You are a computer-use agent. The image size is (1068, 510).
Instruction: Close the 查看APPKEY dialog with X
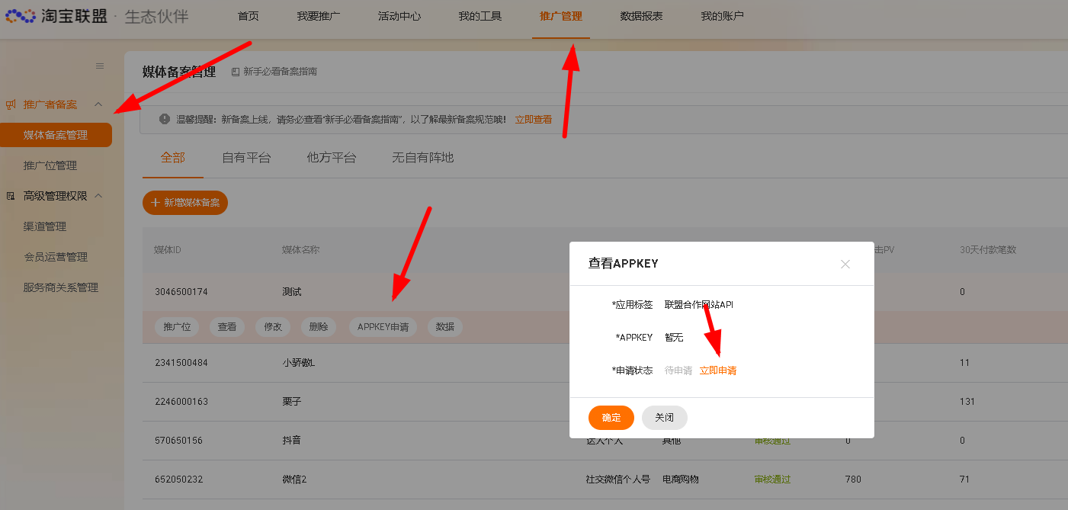click(x=845, y=264)
